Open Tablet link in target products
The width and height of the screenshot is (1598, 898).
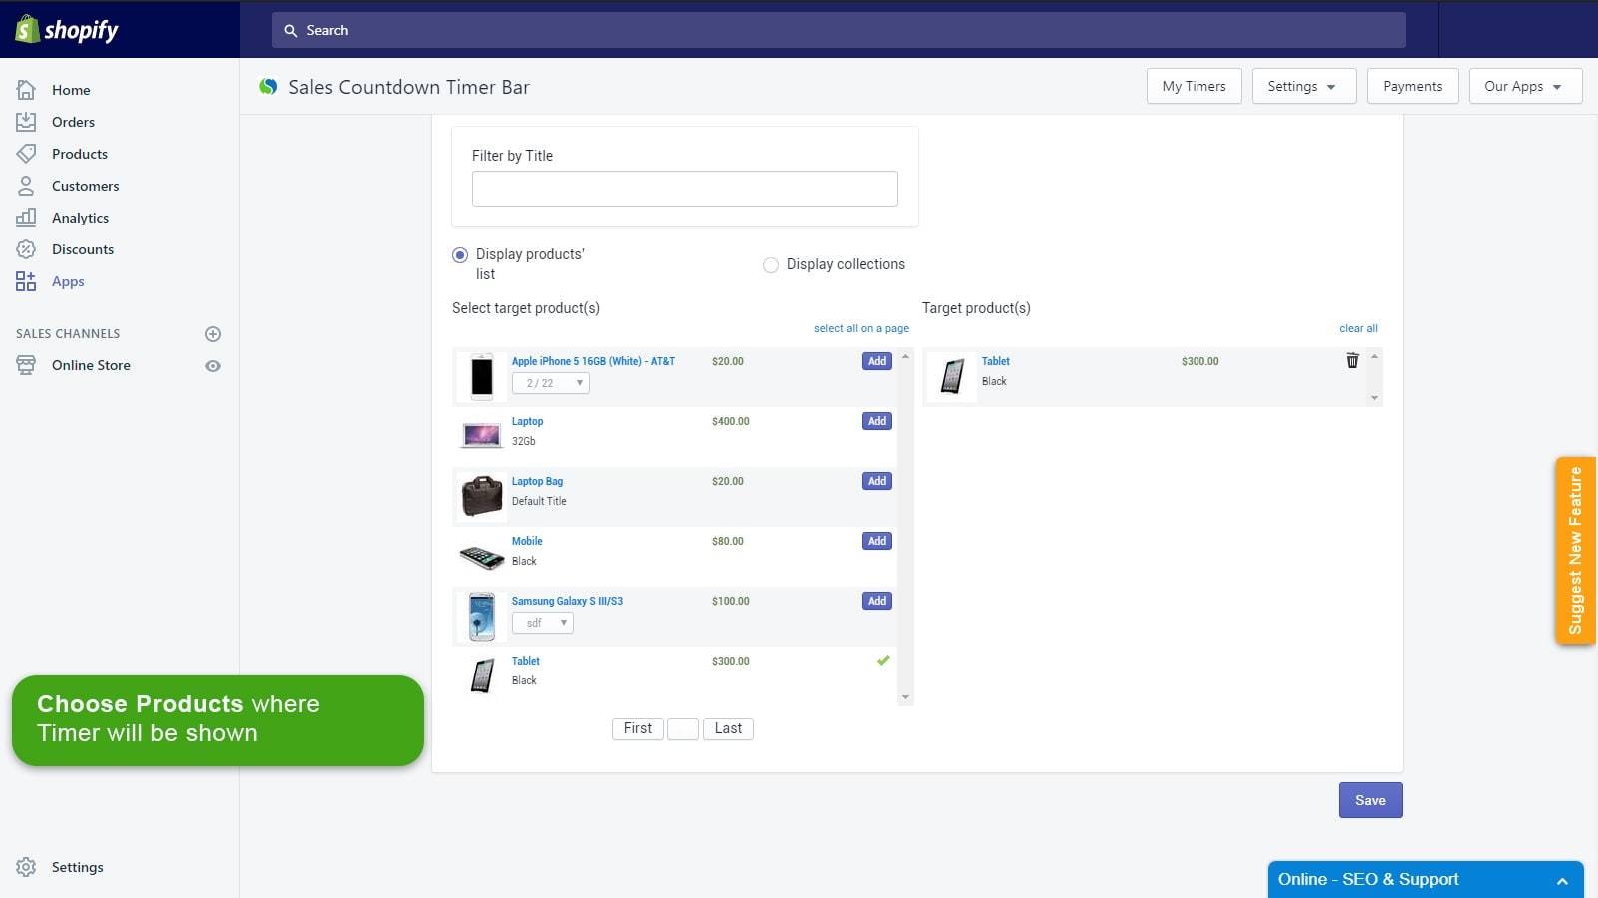(x=995, y=361)
